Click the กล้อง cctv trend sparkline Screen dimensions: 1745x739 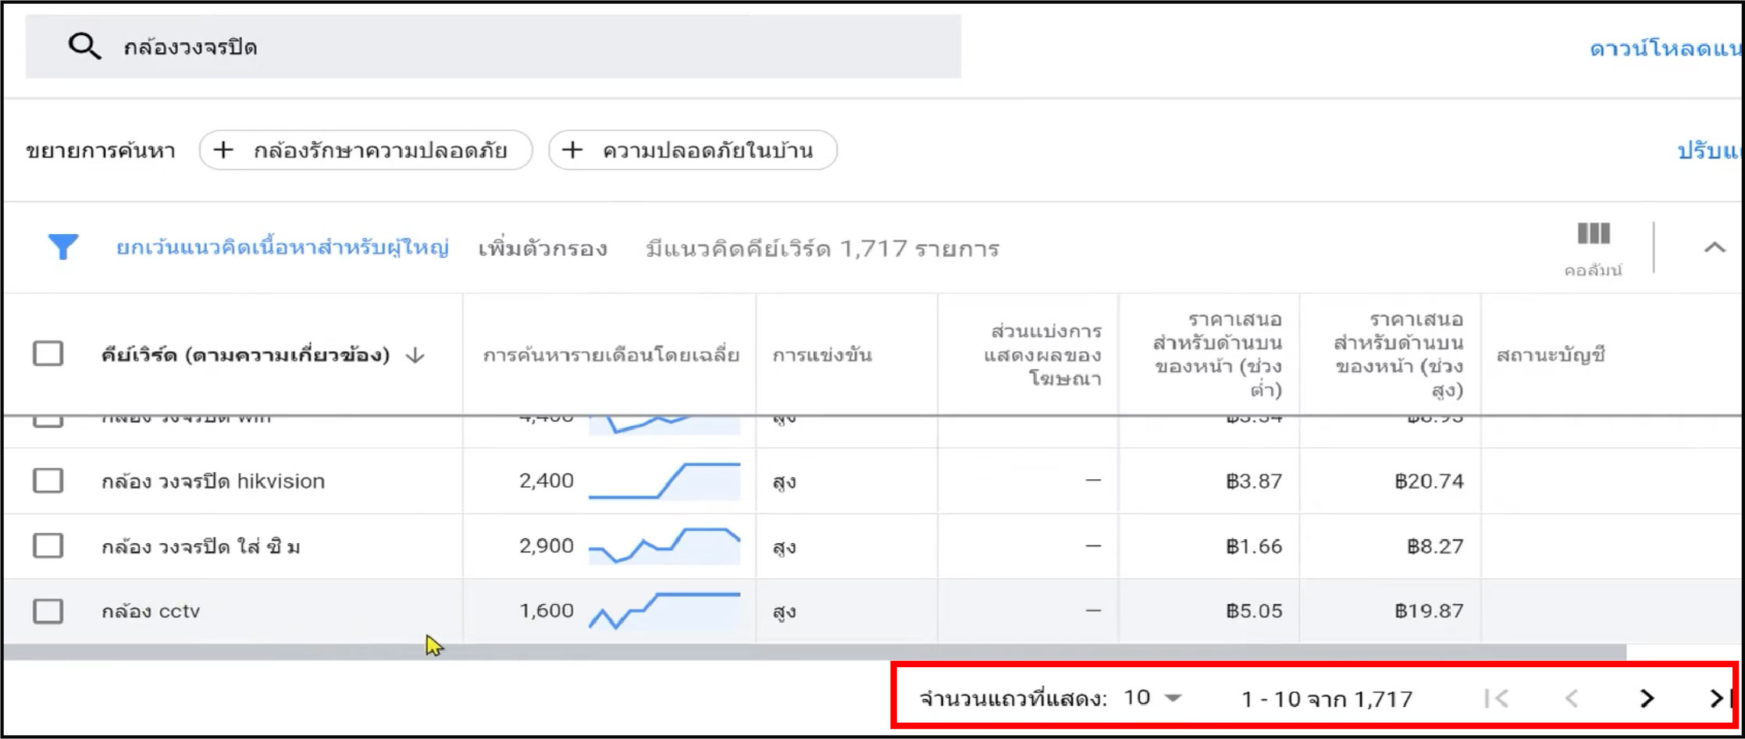(x=664, y=610)
